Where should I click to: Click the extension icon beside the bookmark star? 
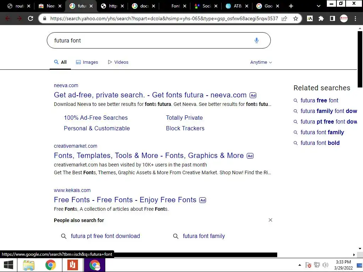310,18
